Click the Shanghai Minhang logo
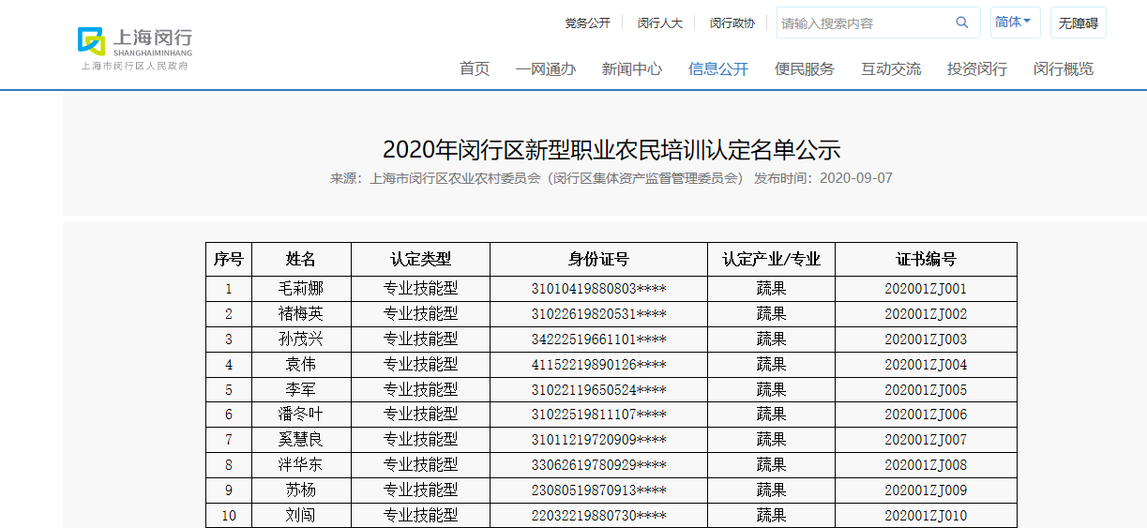The height and width of the screenshot is (528, 1147). click(x=135, y=45)
